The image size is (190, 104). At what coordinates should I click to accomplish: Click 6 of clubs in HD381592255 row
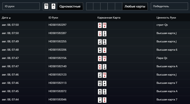coord(104,42)
